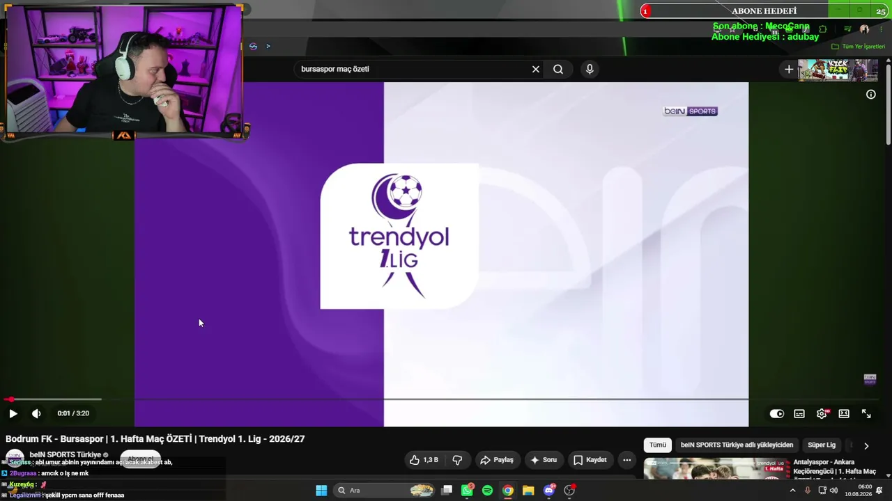Open the Chrome extensions puzzle icon
This screenshot has width=892, height=501.
coord(823,29)
